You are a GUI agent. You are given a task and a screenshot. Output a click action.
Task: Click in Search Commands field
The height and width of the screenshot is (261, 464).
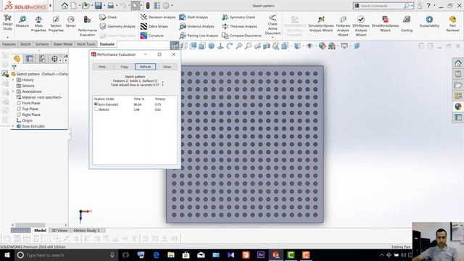381,6
